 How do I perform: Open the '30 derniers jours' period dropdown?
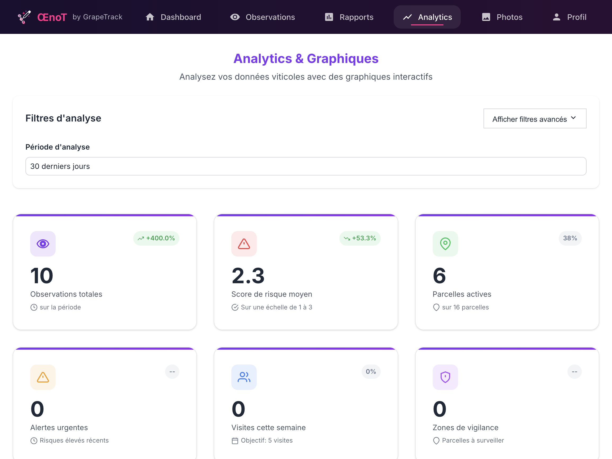click(306, 166)
